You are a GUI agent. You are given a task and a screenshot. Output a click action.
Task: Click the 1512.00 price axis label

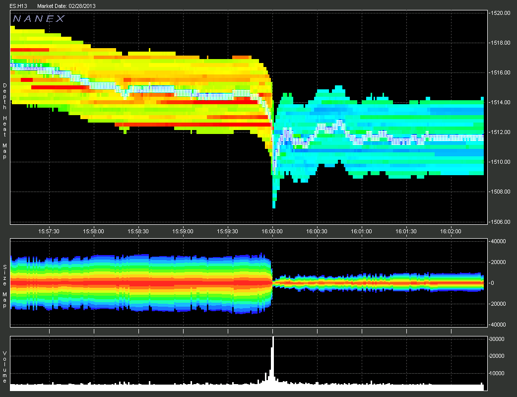[500, 132]
